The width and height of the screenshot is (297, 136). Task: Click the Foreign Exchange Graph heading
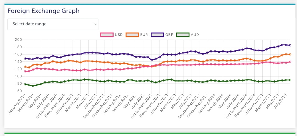click(x=43, y=11)
